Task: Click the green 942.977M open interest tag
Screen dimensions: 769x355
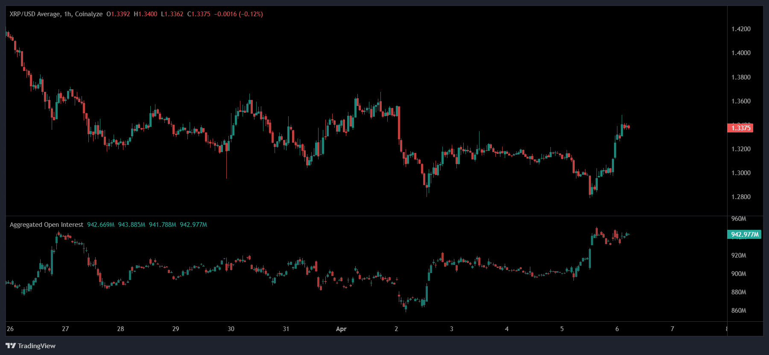Action: pos(744,235)
